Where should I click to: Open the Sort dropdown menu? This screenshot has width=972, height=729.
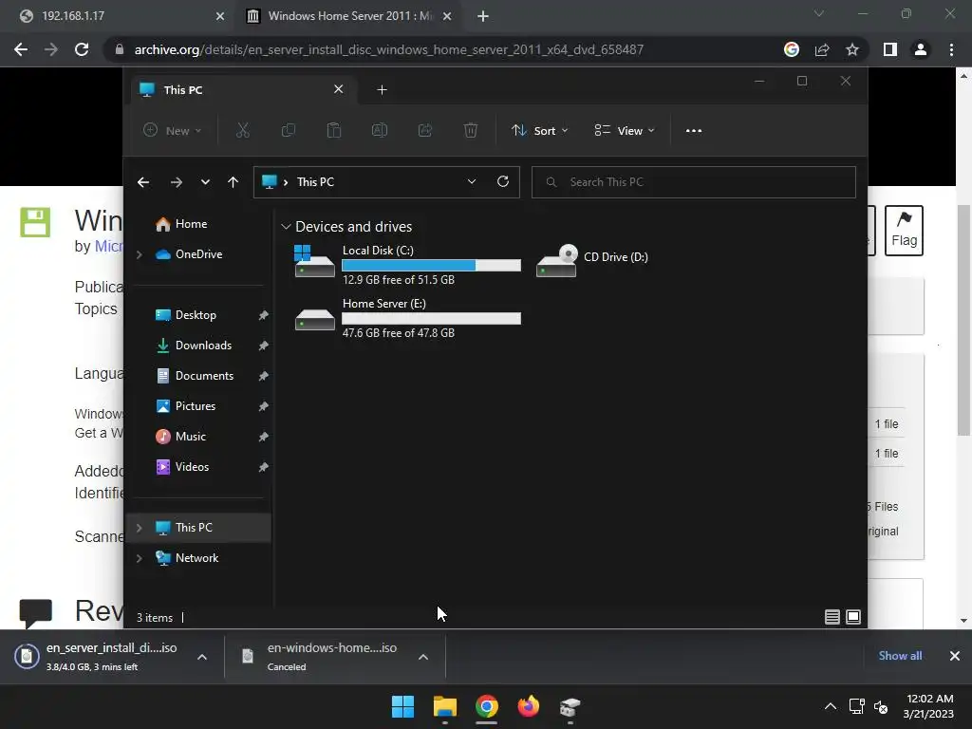pos(539,130)
